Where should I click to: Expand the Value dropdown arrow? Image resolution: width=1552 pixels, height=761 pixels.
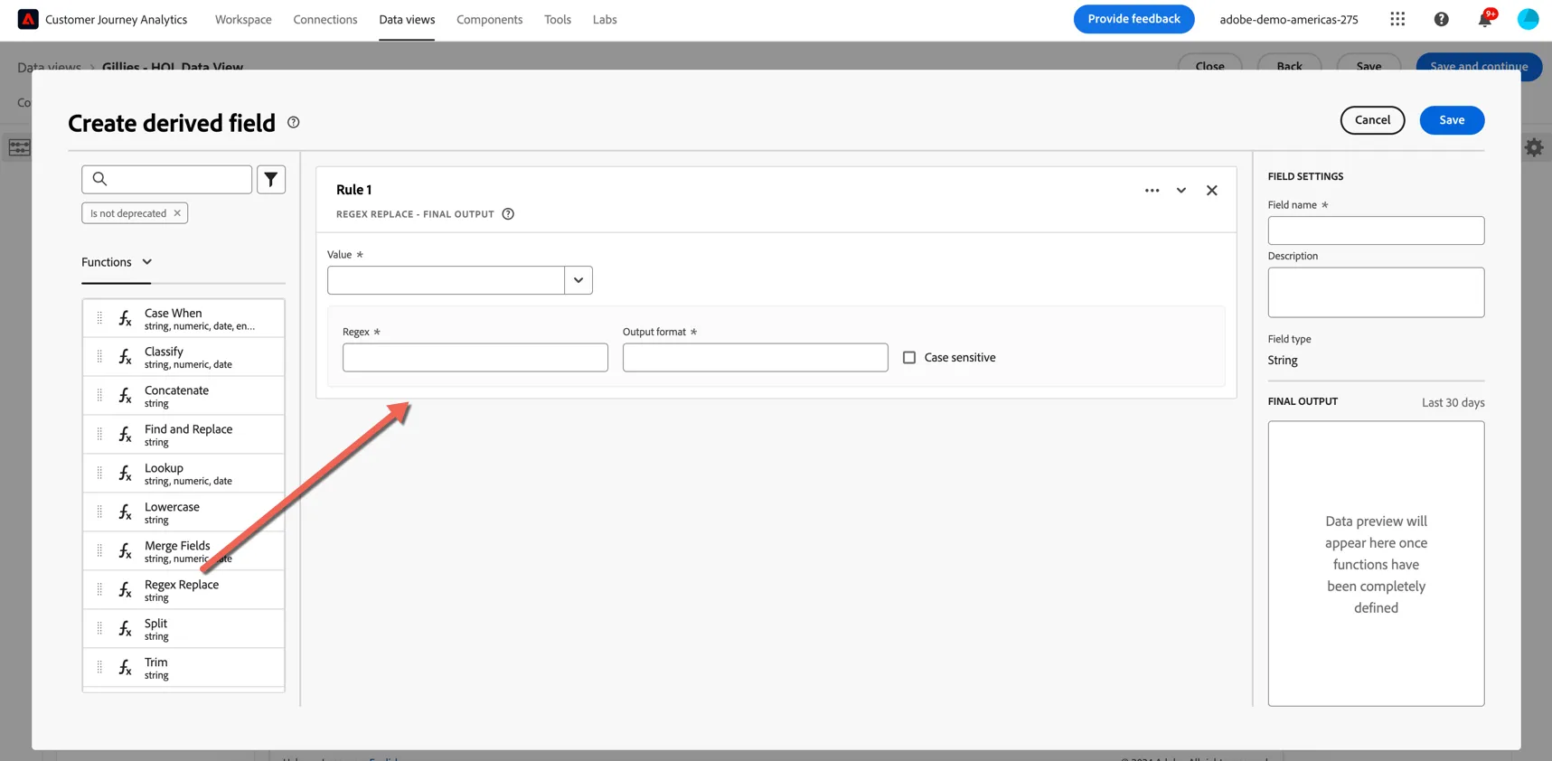click(578, 280)
